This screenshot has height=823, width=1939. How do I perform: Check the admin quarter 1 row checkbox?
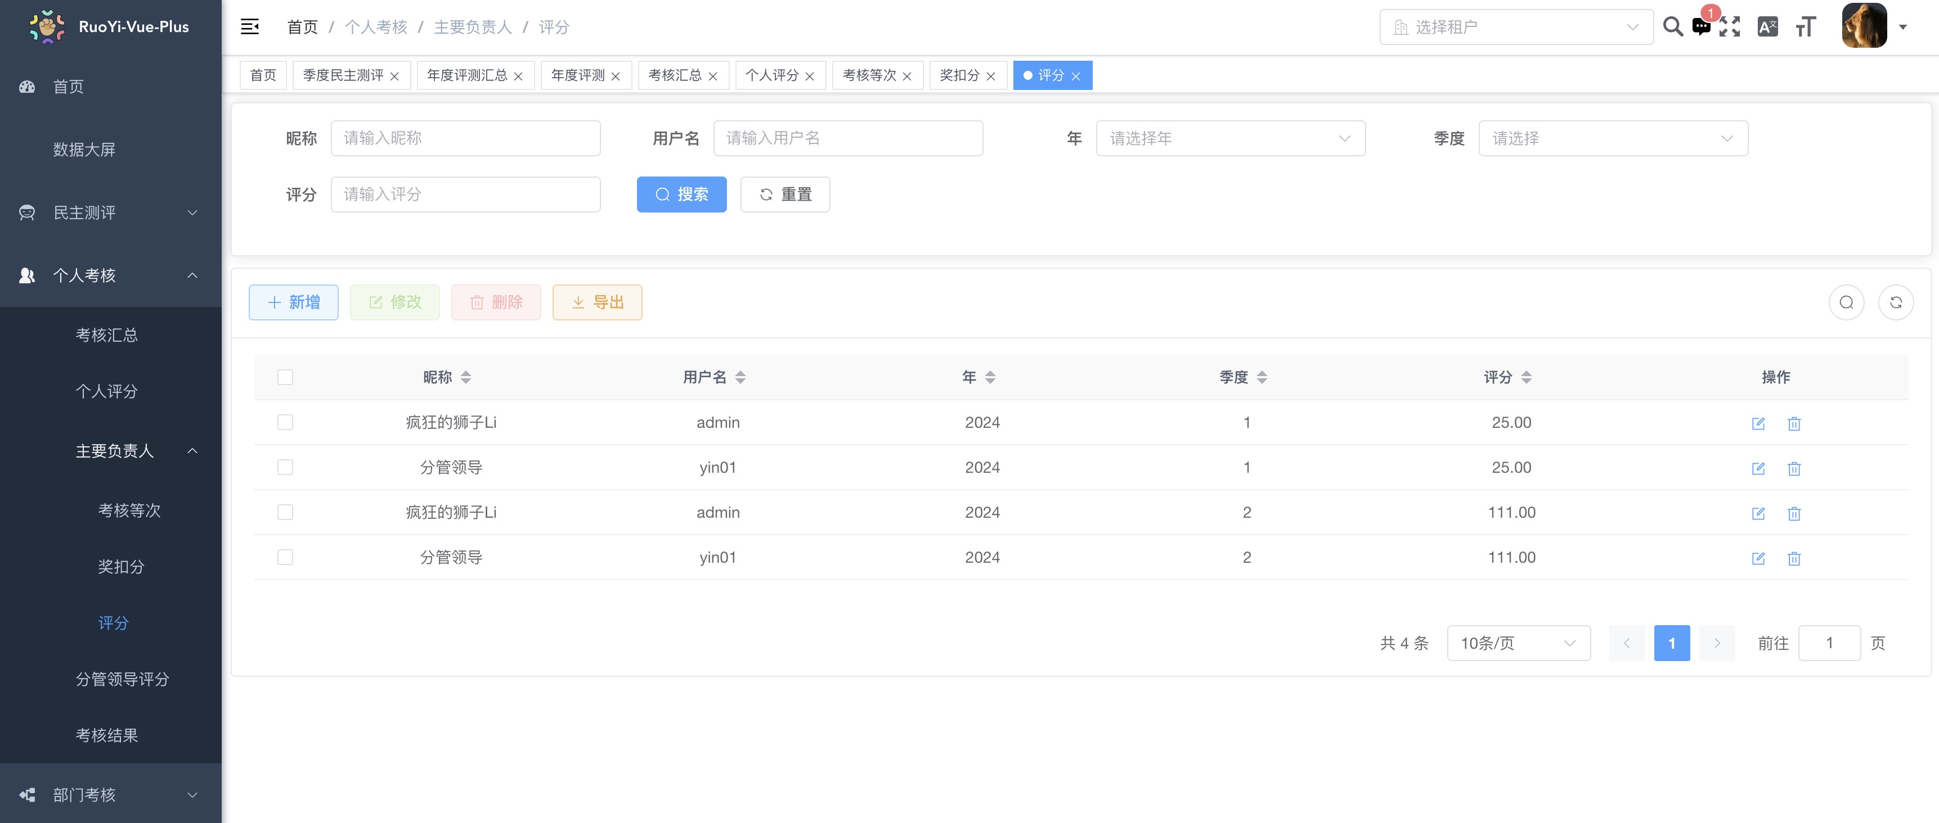[285, 423]
